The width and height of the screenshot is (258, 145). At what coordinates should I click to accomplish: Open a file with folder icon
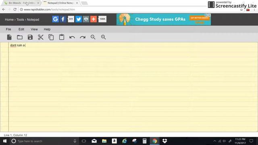pos(20,37)
